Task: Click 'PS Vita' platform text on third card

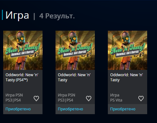Action: pos(116,100)
